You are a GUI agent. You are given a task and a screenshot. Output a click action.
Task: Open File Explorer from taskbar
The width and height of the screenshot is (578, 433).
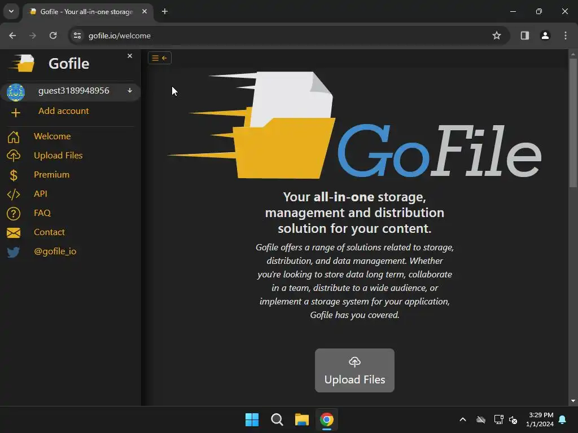click(x=302, y=419)
